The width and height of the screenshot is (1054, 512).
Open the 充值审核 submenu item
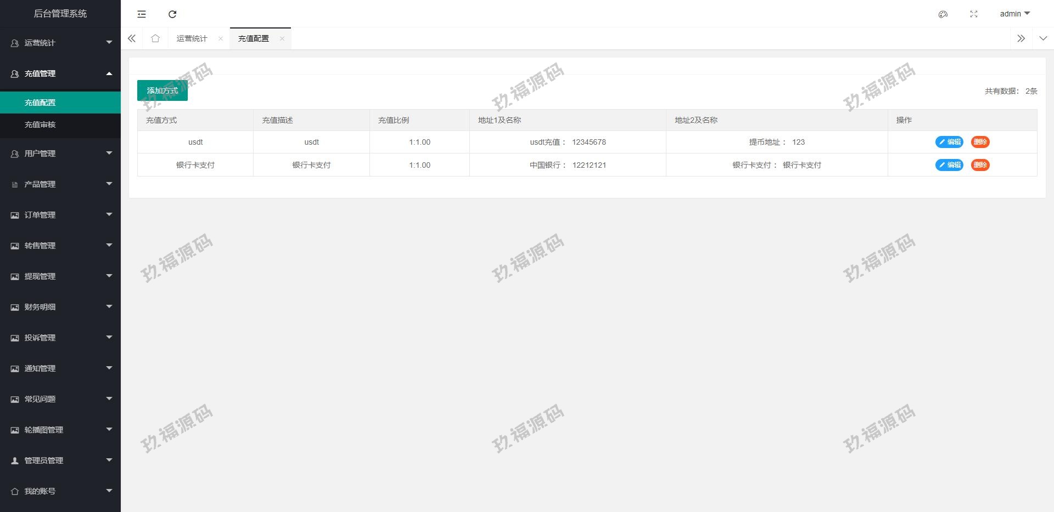(x=40, y=124)
